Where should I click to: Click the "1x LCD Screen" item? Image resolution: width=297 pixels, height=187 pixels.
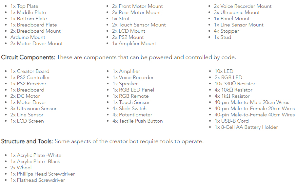(27, 121)
